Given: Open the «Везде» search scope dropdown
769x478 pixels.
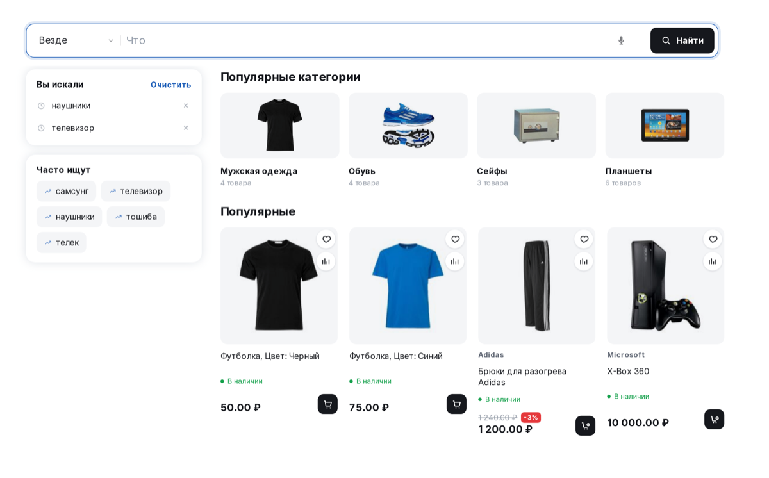Looking at the screenshot, I should coord(76,40).
